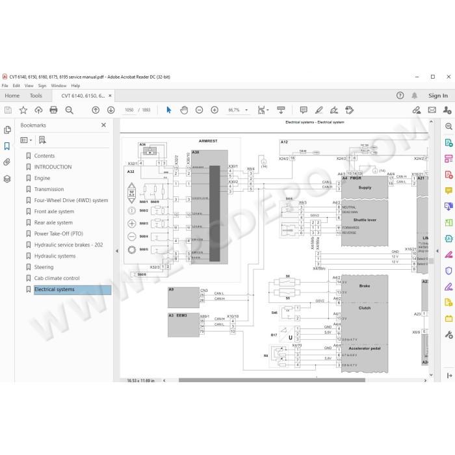The height and width of the screenshot is (455, 455).
Task: Open the File menu
Action: (5, 86)
